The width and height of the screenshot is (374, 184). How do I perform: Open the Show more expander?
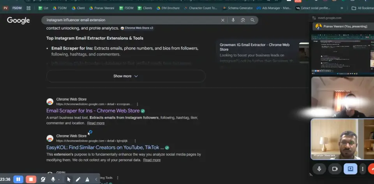[x=126, y=76]
